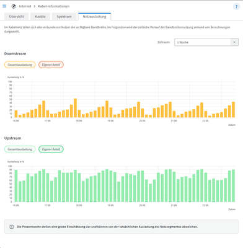243x248 pixels.
Task: Go to Internet breadcrumb link
Action: 25,6
